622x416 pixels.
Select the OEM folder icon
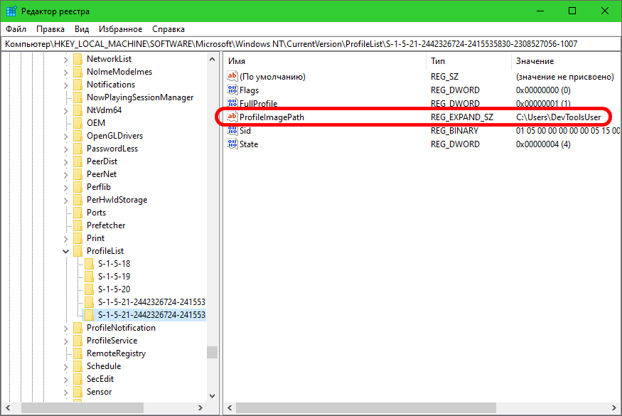pos(78,123)
